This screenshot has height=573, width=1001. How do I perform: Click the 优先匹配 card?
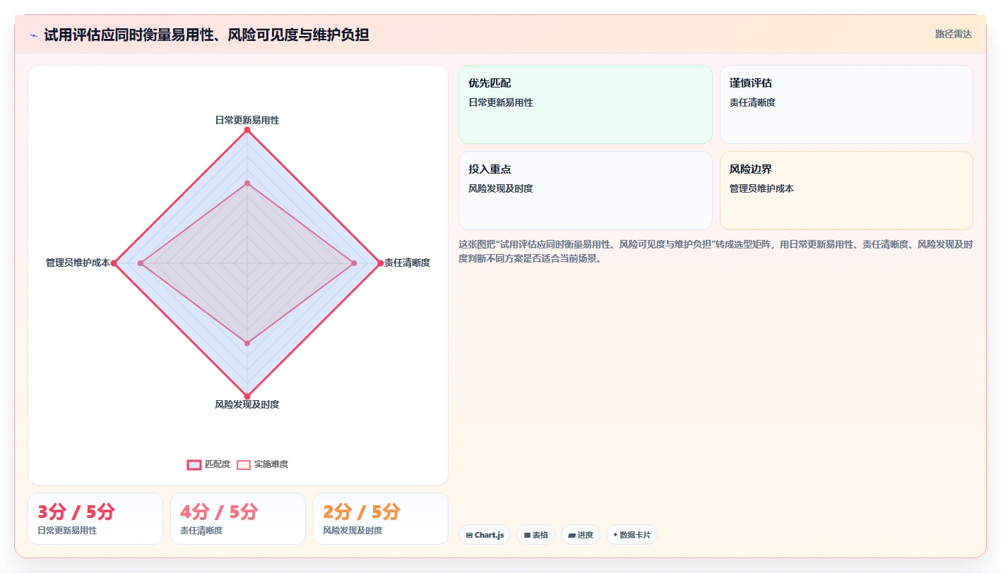(x=586, y=104)
